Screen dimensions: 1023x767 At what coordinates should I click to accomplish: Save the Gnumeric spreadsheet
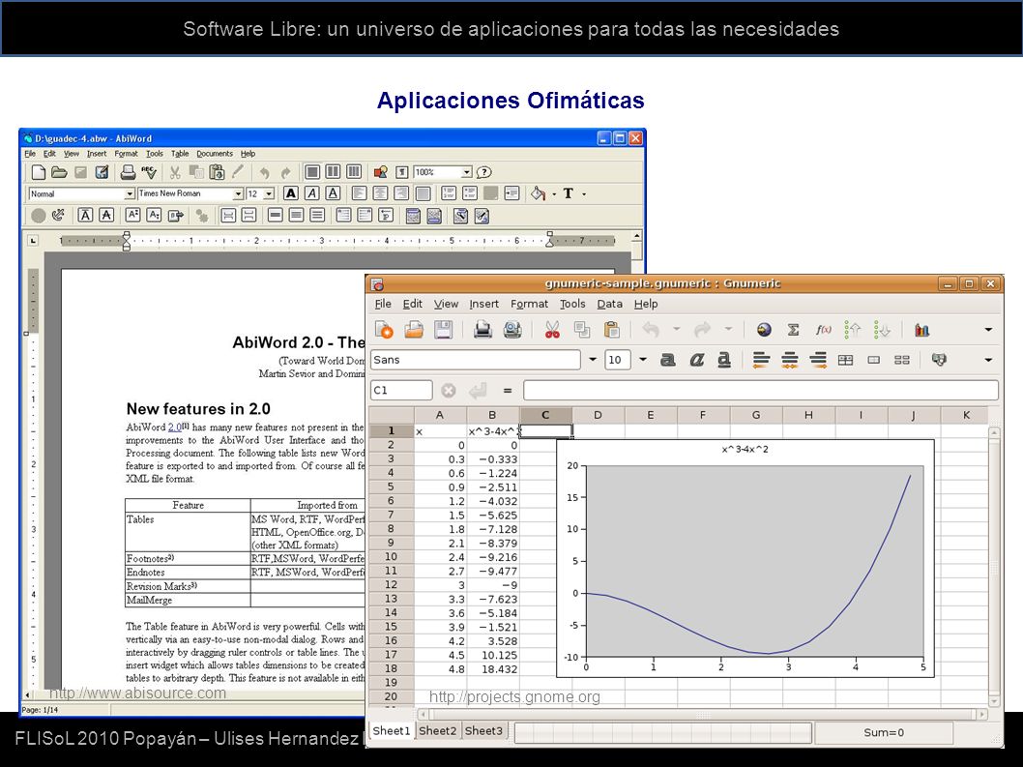pyautogui.click(x=444, y=330)
